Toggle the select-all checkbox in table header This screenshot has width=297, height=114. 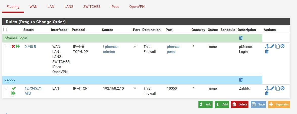(5, 29)
